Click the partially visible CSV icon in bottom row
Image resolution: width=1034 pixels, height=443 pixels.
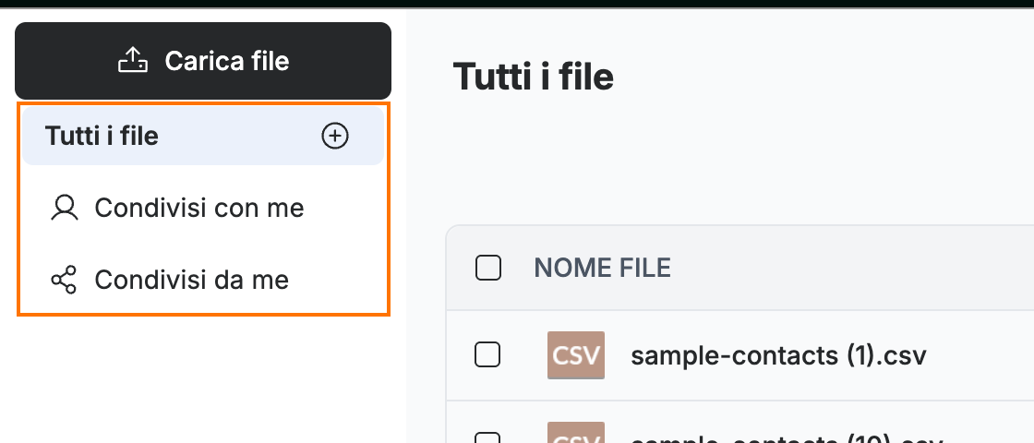[576, 433]
